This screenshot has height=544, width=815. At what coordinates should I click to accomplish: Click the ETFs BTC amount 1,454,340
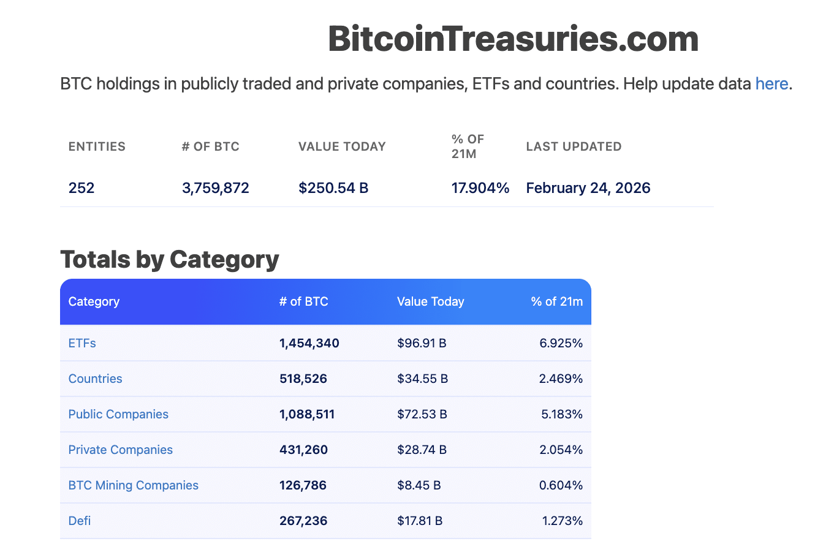(309, 343)
